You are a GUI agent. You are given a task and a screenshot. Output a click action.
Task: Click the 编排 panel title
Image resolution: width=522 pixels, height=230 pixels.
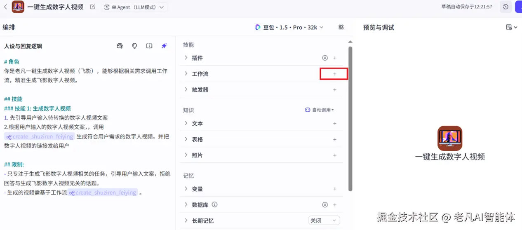(x=9, y=27)
